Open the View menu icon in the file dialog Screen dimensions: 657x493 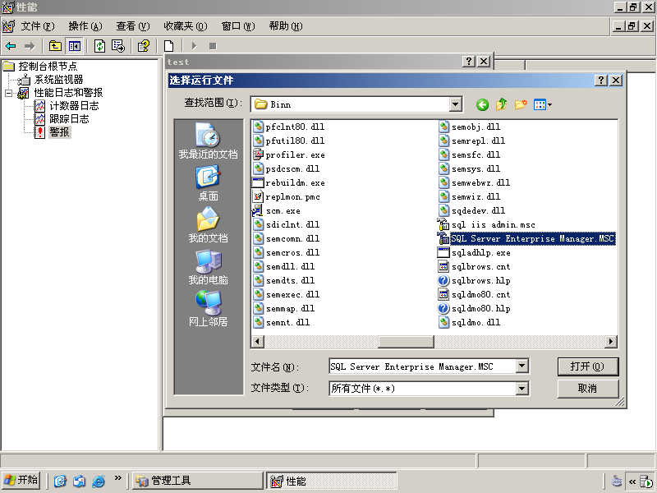[543, 104]
